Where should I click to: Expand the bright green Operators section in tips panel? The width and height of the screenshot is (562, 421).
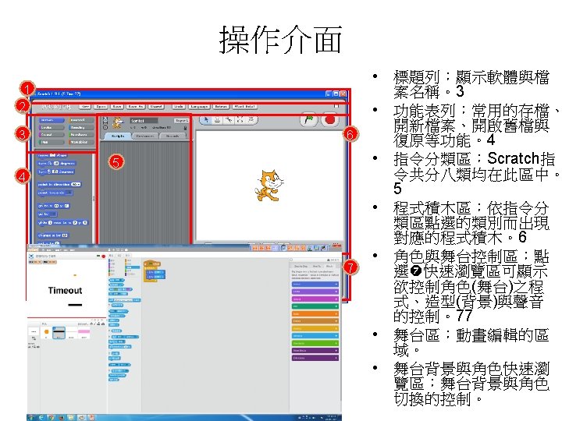tap(315, 343)
